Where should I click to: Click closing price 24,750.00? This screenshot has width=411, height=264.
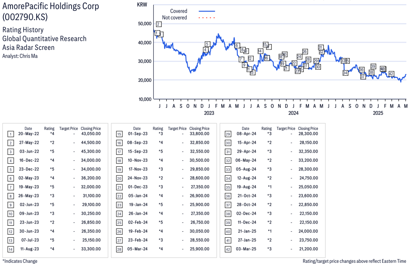point(309,178)
